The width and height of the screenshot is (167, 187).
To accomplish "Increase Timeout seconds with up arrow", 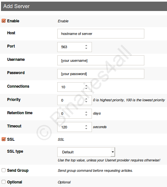I will 86,126.
